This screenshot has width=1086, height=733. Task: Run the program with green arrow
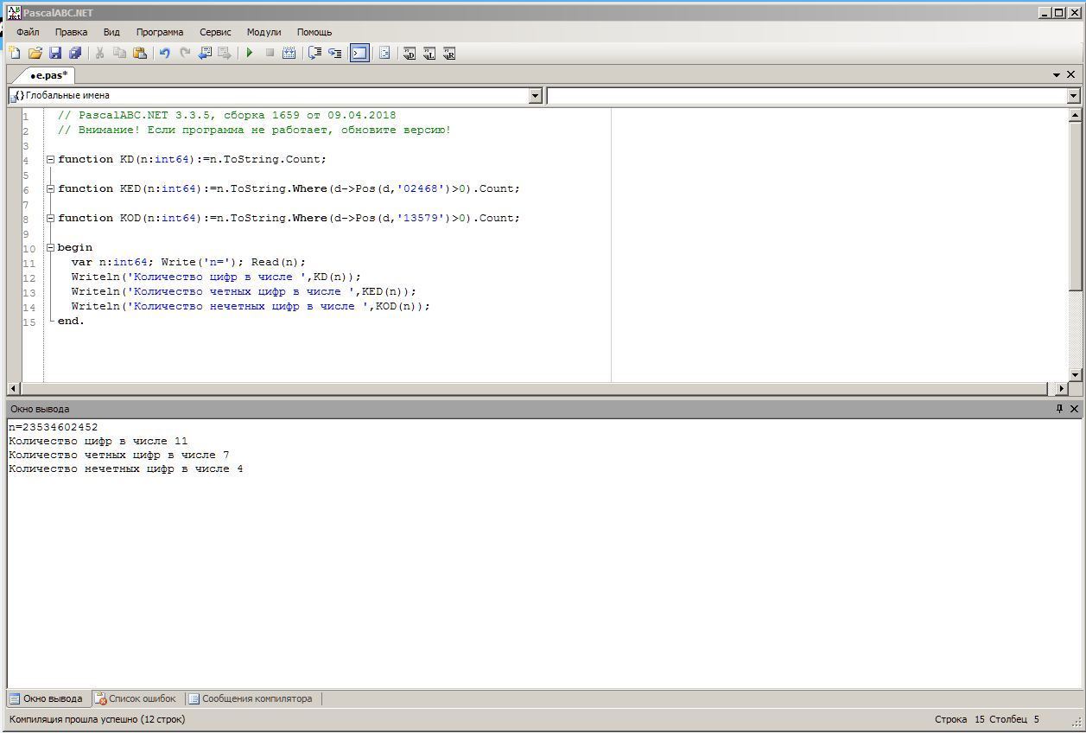click(x=250, y=54)
